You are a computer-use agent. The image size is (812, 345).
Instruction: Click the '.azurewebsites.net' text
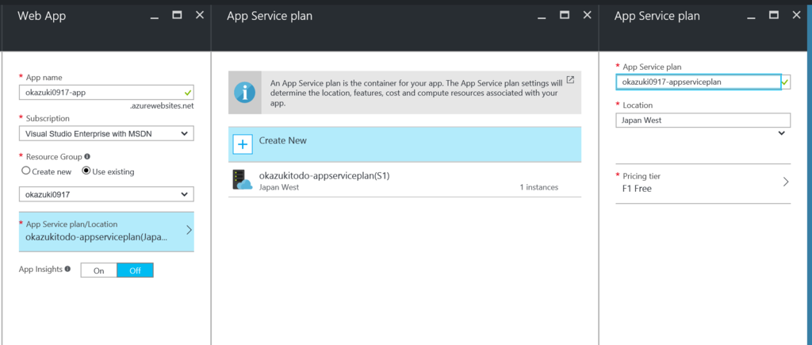[162, 105]
